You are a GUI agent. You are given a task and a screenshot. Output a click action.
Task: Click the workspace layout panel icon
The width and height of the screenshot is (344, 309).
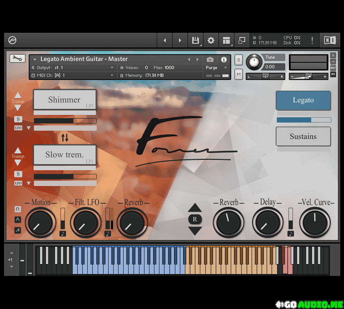[226, 41]
